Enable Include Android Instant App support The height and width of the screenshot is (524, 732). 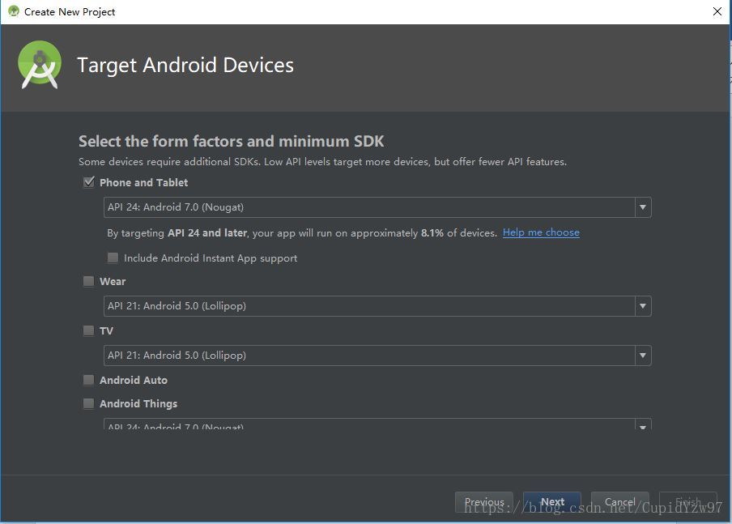pos(113,258)
